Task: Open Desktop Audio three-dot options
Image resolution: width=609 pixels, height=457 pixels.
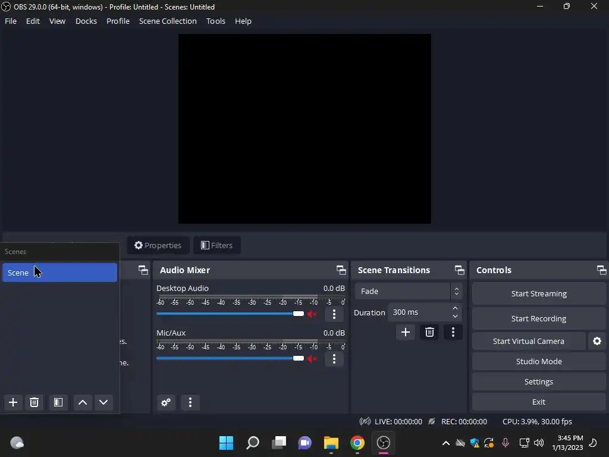Action: coord(334,314)
